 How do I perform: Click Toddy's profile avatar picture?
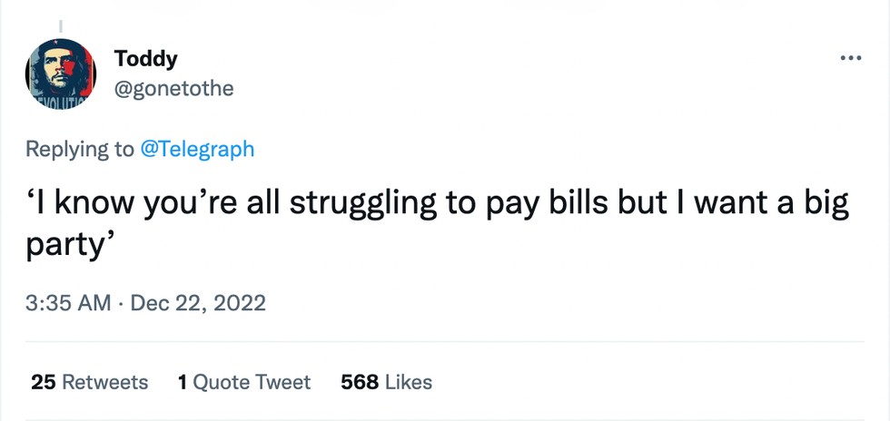(61, 74)
